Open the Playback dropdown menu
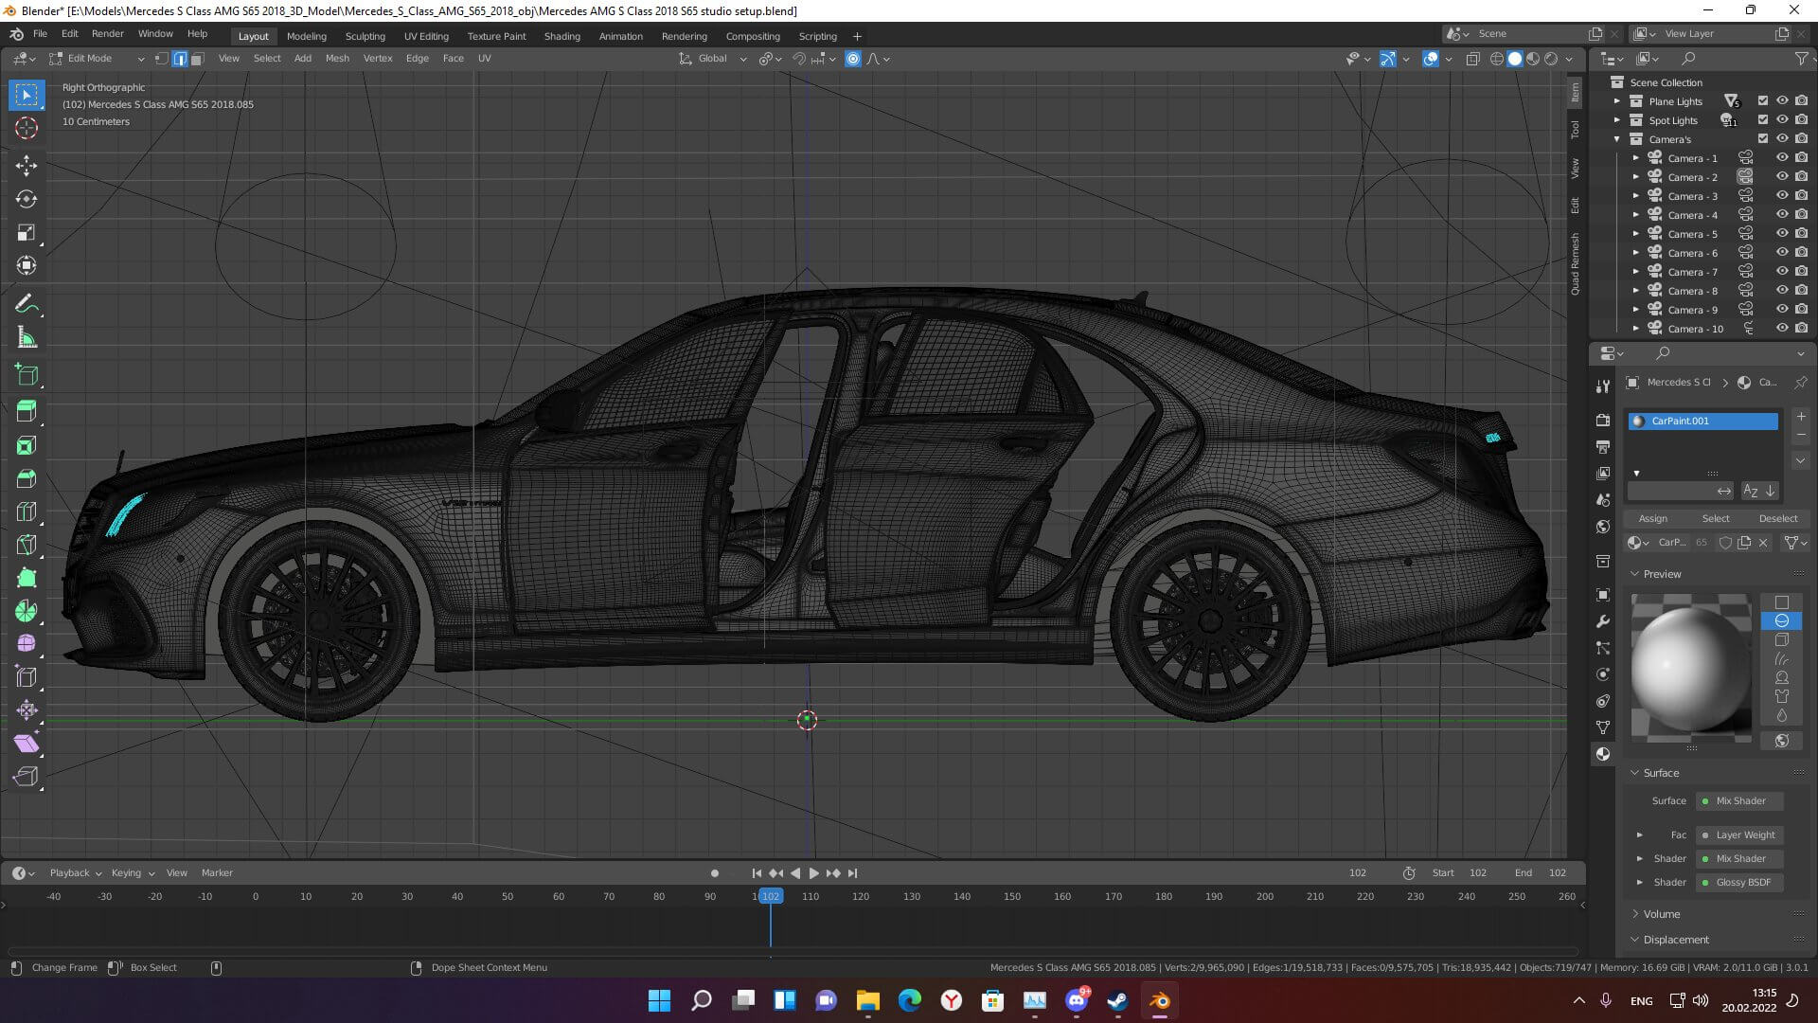1818x1023 pixels. tap(76, 873)
